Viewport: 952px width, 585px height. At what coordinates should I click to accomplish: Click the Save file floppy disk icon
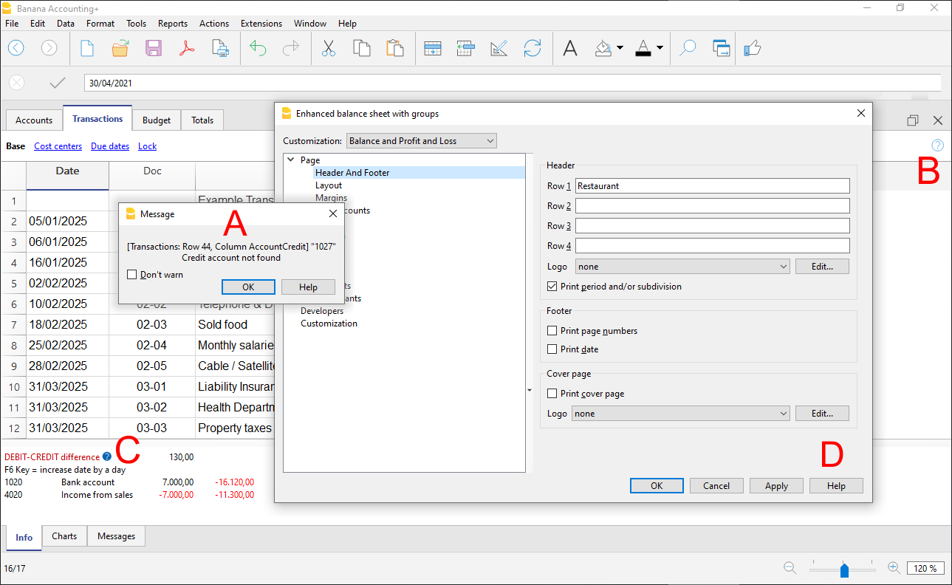pos(154,49)
